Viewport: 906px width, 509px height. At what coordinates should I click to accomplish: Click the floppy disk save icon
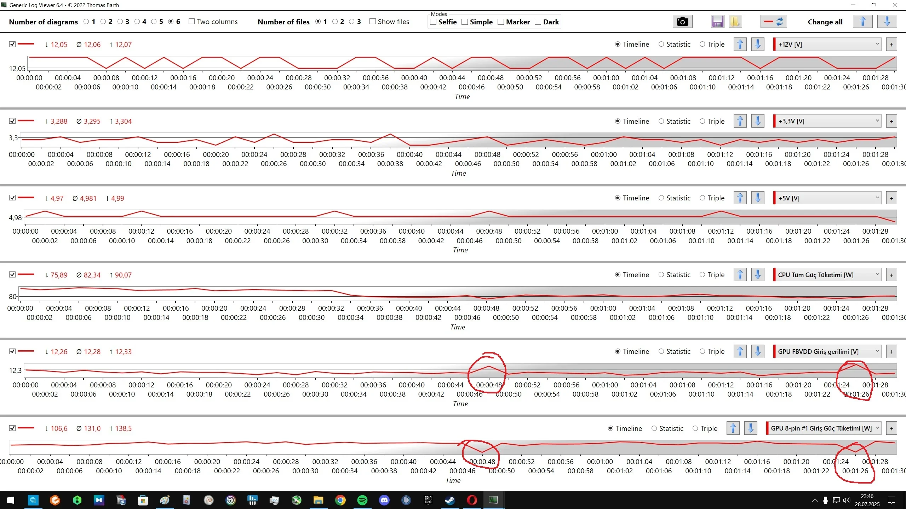click(x=717, y=22)
